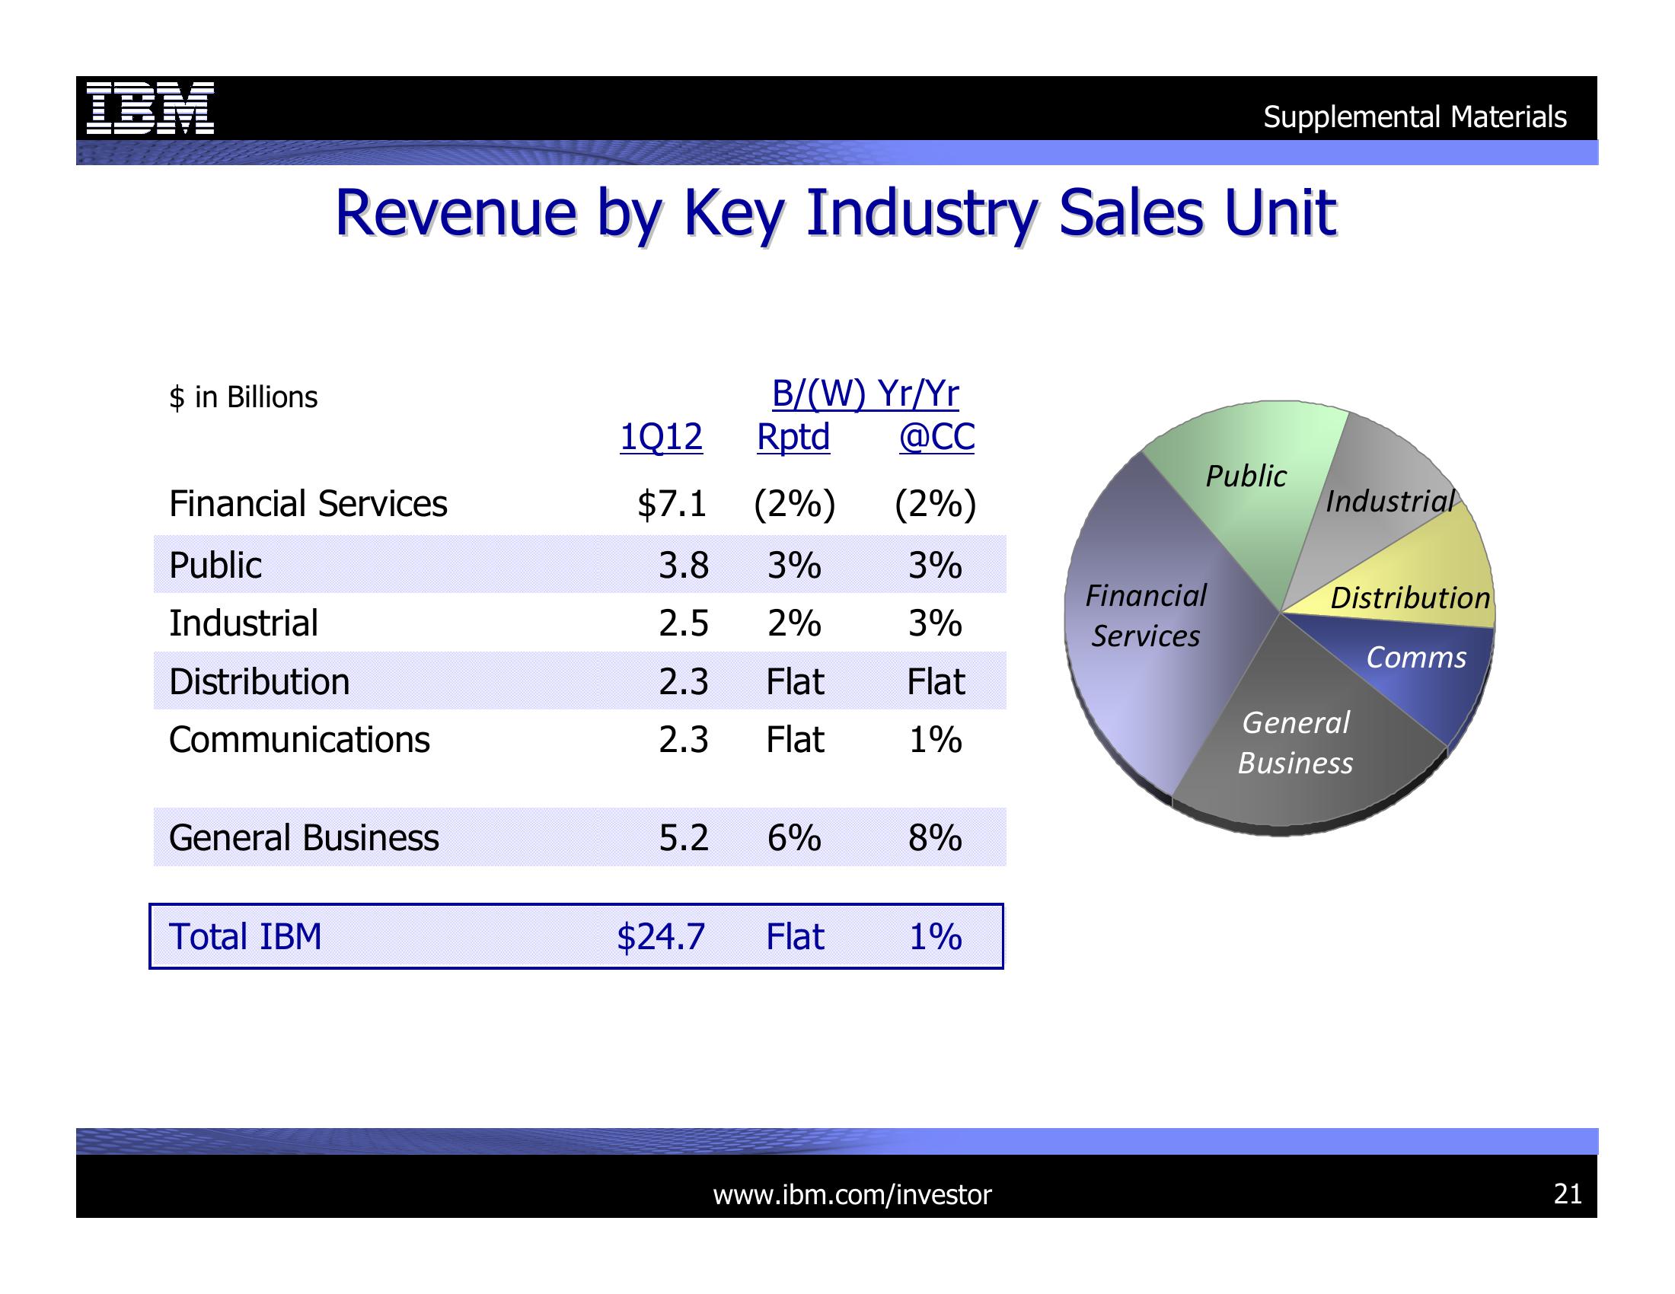
Task: Click the '$ in Billions' label
Action: pos(243,397)
